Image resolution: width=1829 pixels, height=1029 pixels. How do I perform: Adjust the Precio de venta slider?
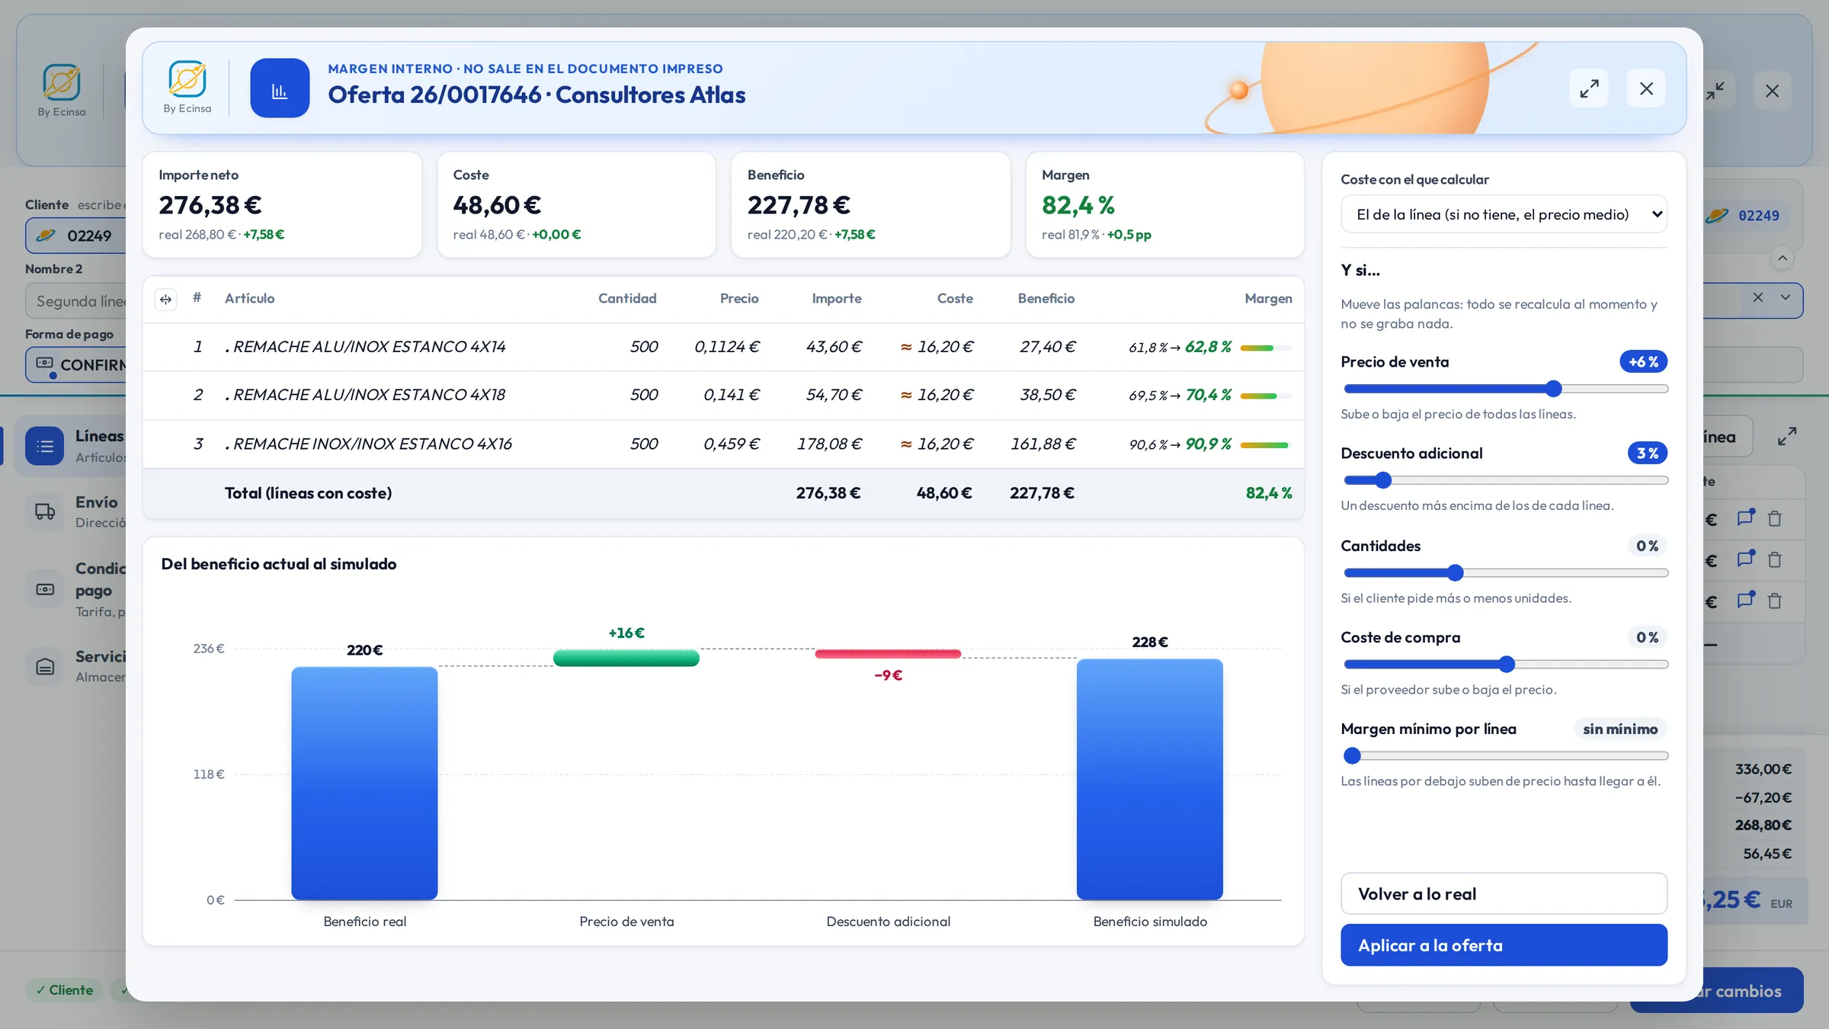coord(1505,389)
